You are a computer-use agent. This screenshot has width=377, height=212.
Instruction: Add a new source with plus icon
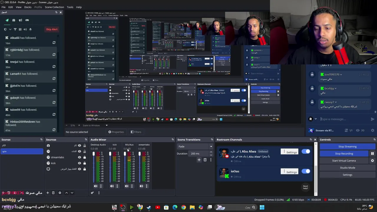(x=47, y=193)
